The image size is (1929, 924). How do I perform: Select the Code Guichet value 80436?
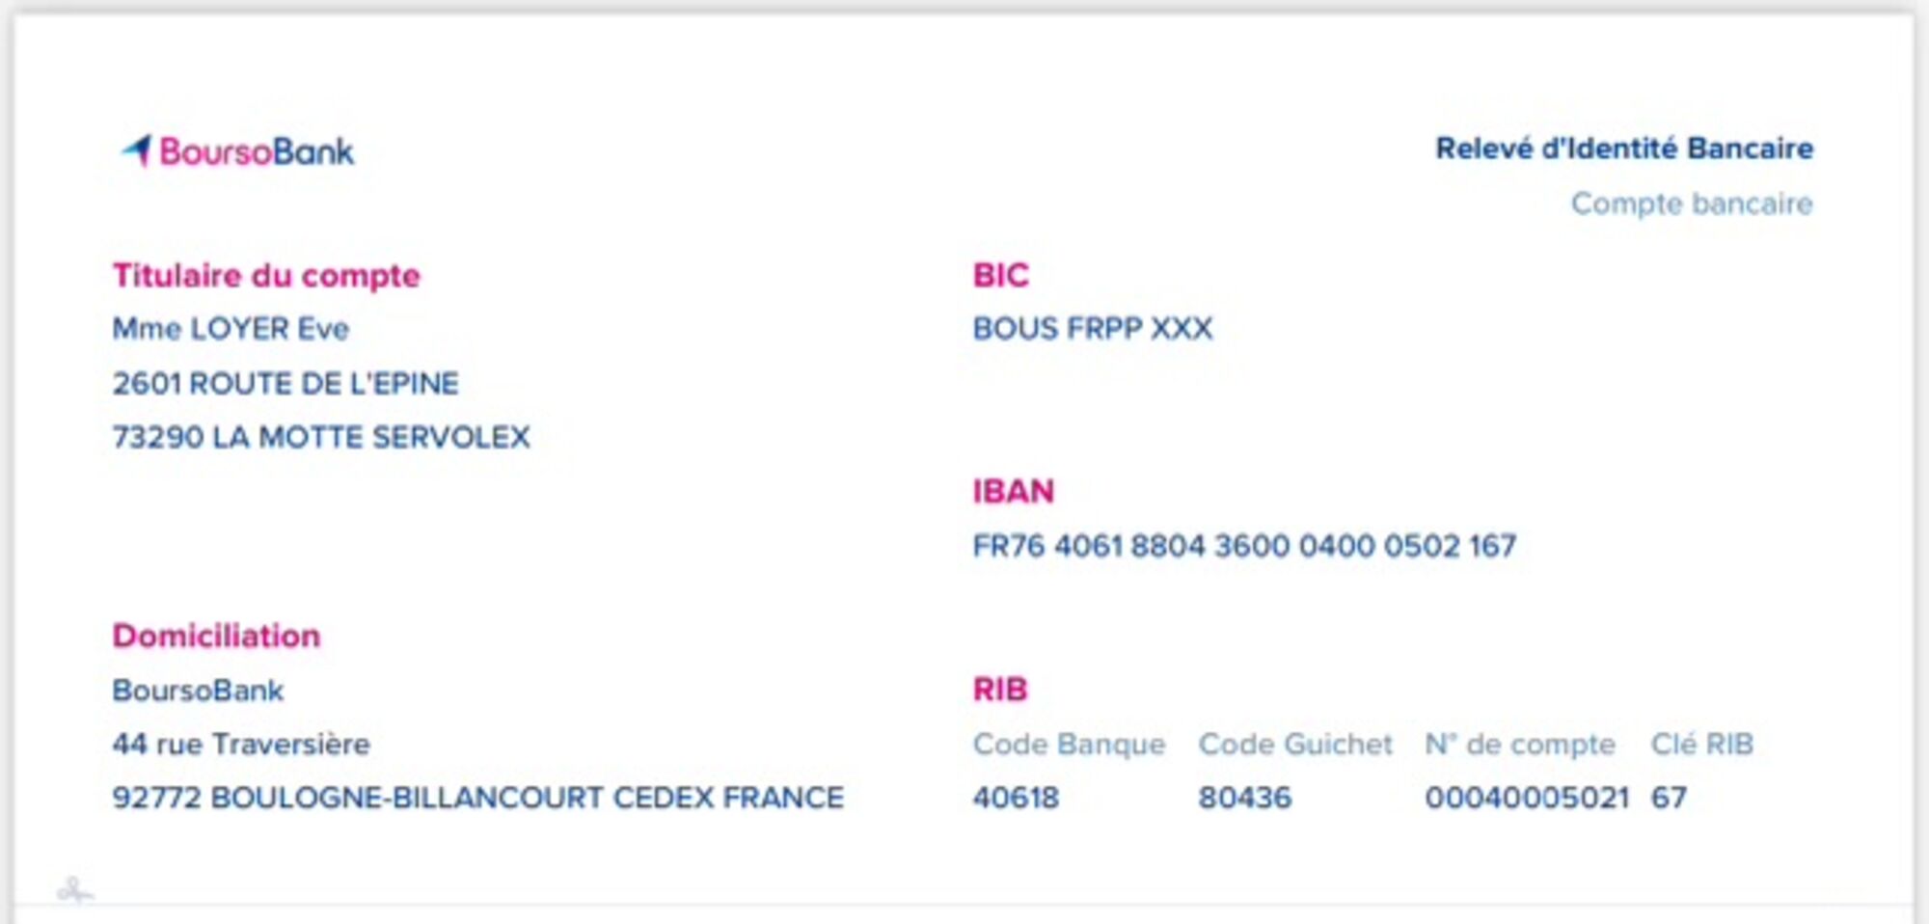click(1244, 798)
